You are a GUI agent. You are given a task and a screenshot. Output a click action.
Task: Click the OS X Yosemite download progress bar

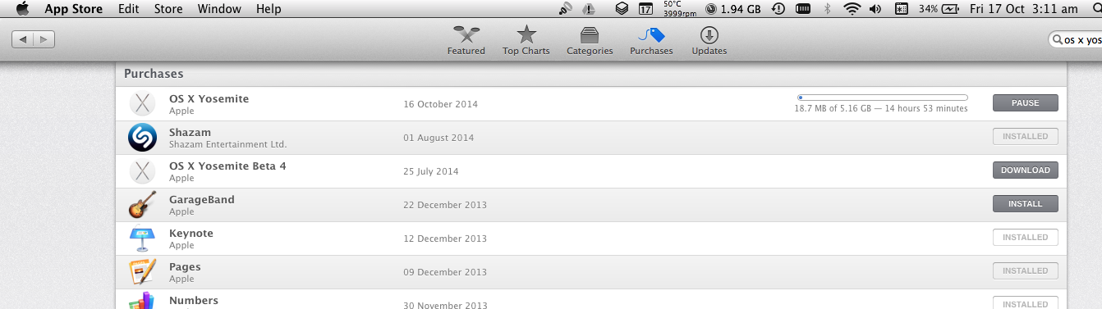tap(883, 98)
